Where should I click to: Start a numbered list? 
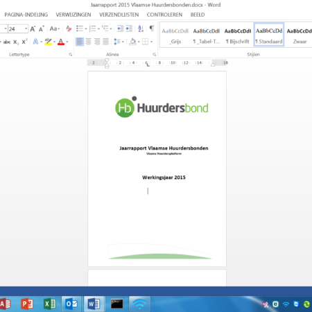[x=92, y=28]
